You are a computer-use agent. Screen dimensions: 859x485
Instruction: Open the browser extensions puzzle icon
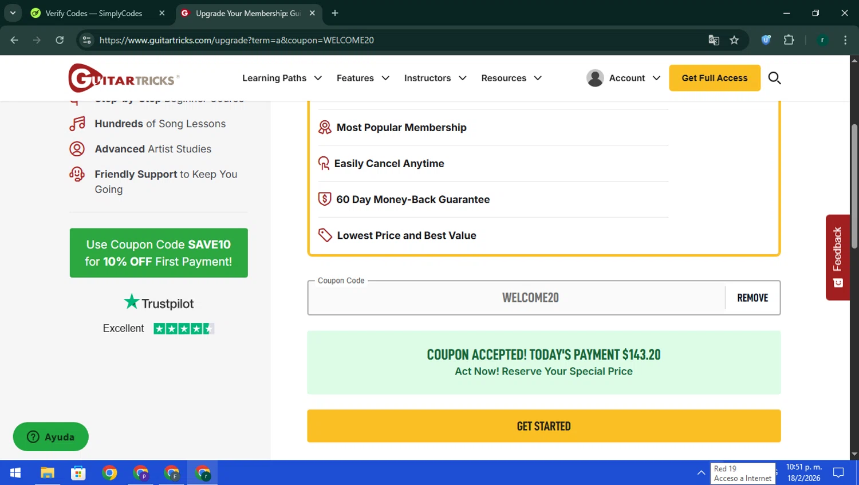(x=789, y=40)
